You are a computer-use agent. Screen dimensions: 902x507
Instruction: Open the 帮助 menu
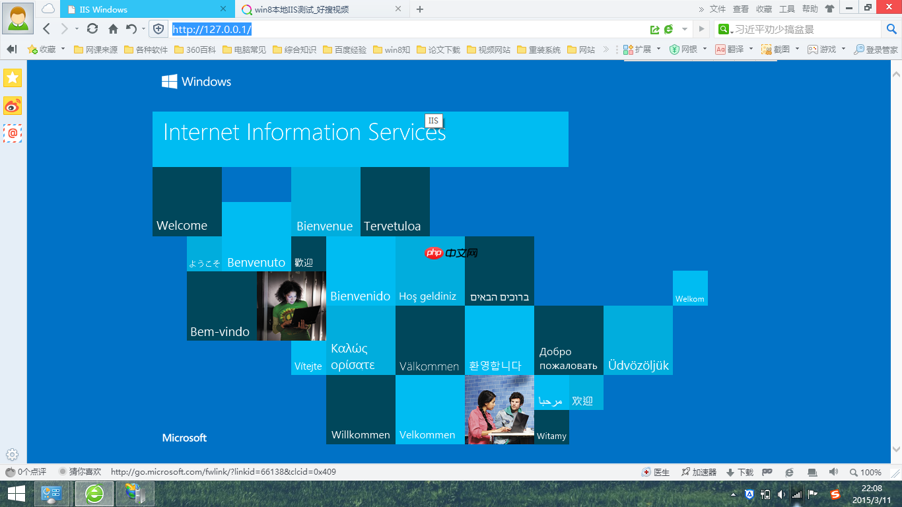(x=810, y=9)
